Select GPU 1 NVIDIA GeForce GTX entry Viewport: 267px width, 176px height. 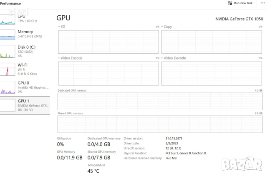point(25,104)
